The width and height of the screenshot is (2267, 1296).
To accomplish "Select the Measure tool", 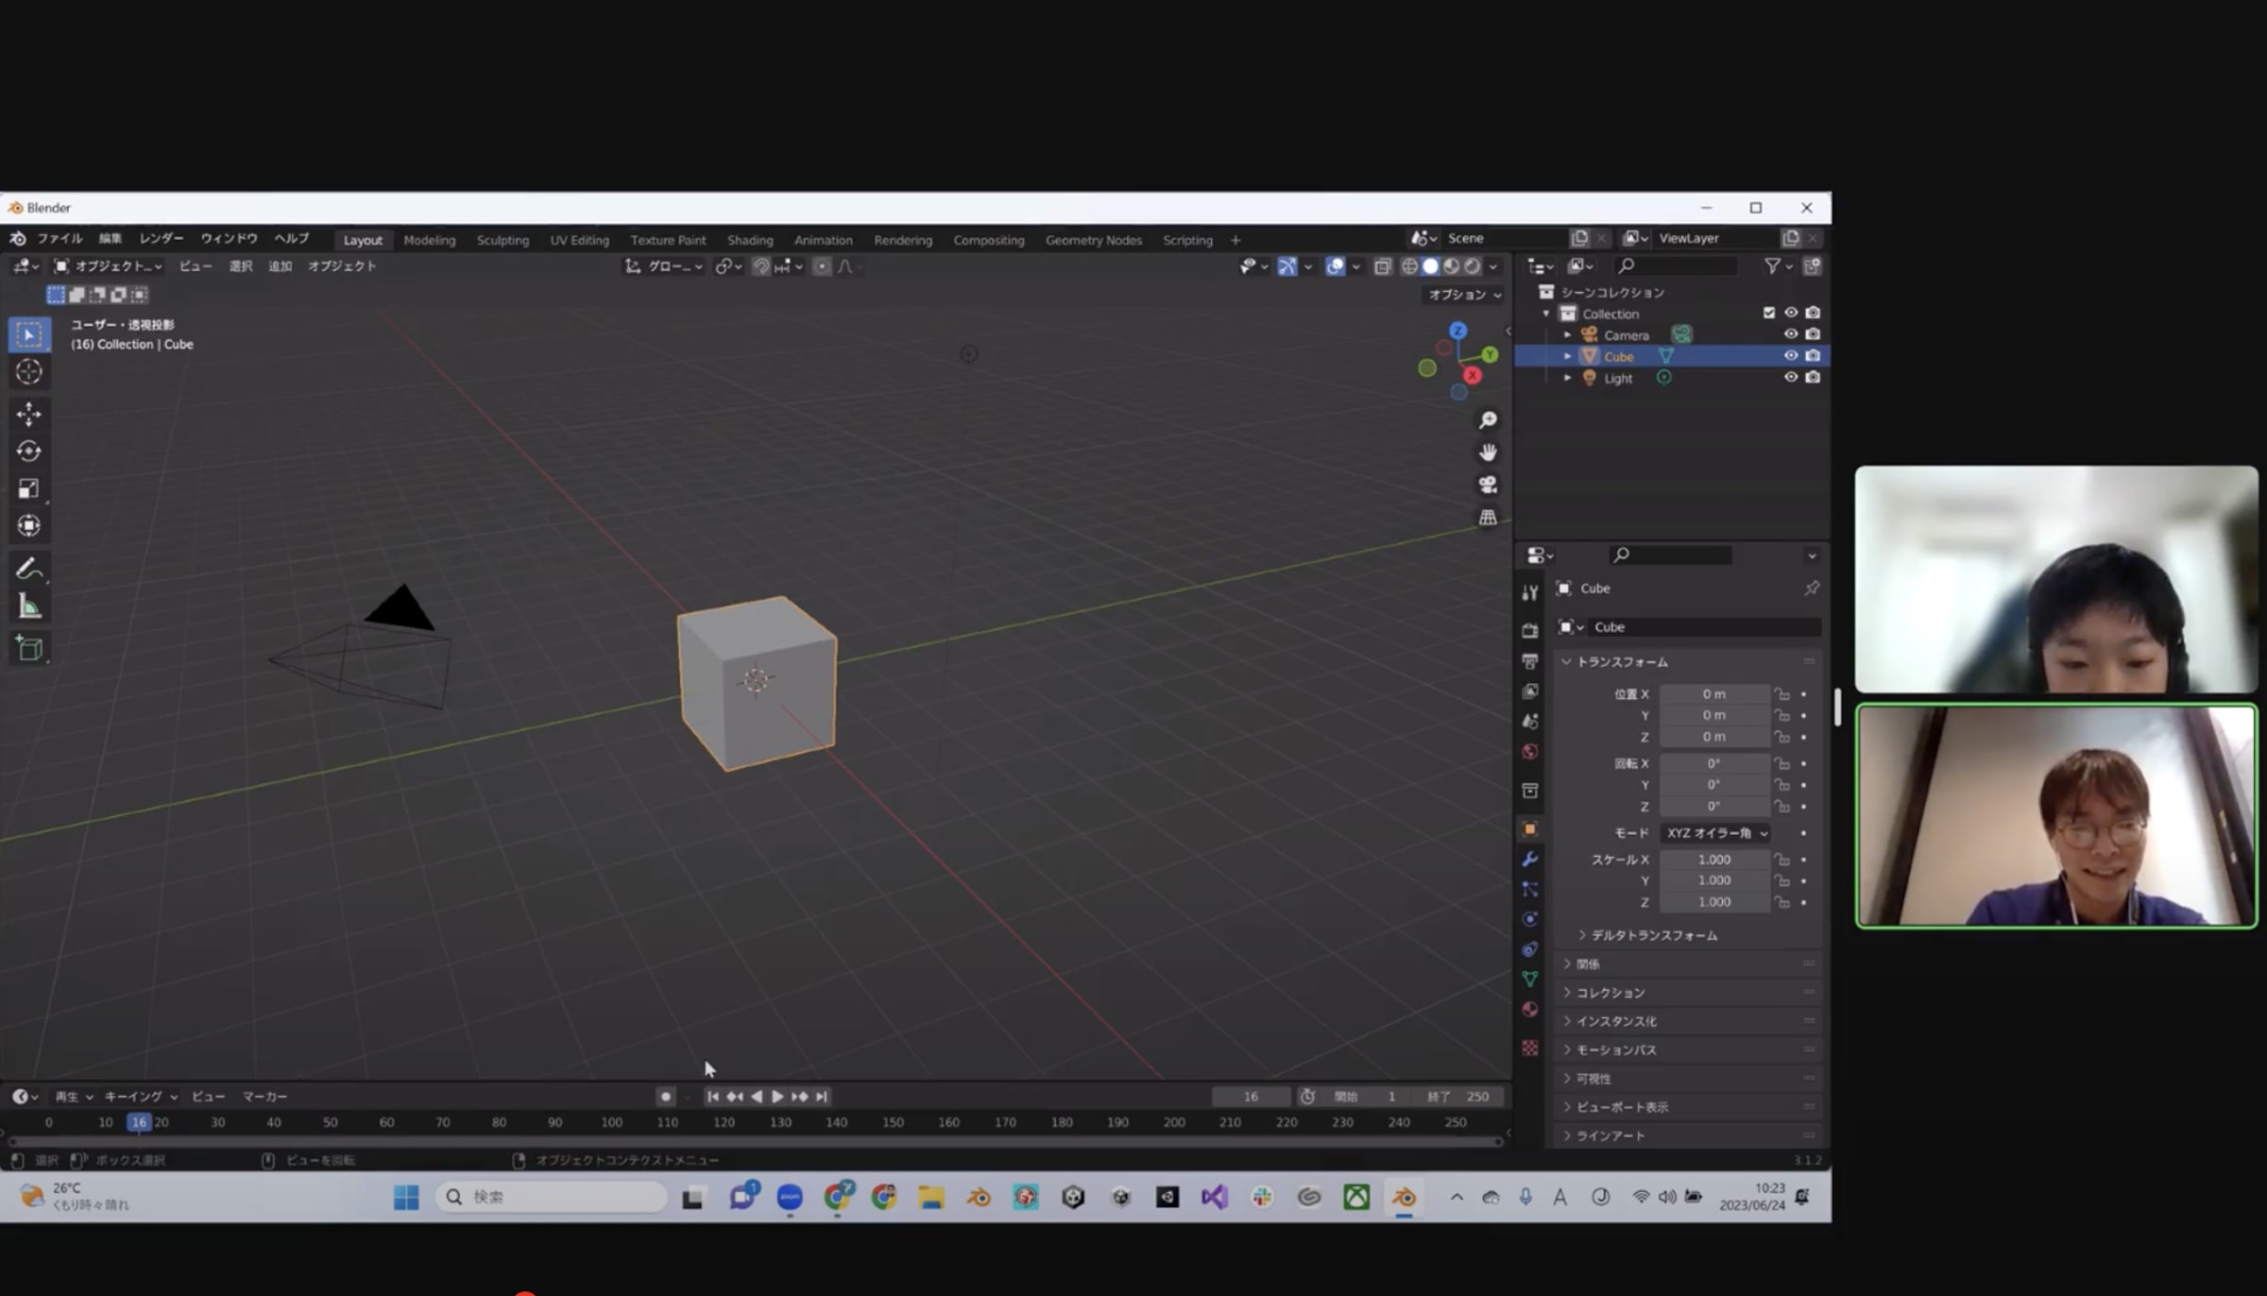I will [x=28, y=607].
